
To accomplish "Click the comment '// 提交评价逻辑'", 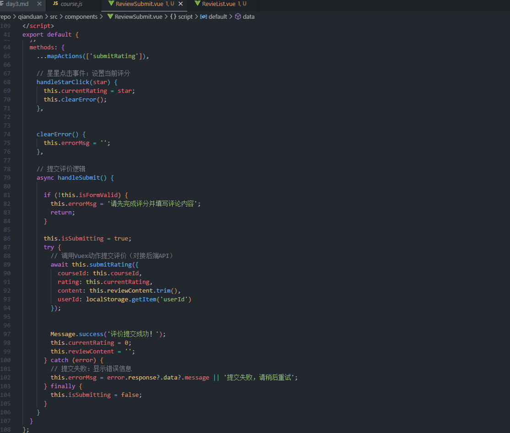I will coord(61,169).
